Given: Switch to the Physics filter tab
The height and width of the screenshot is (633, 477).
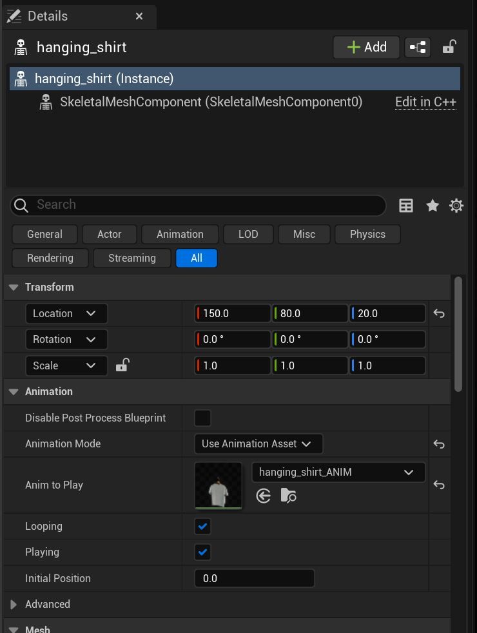Looking at the screenshot, I should tap(367, 234).
